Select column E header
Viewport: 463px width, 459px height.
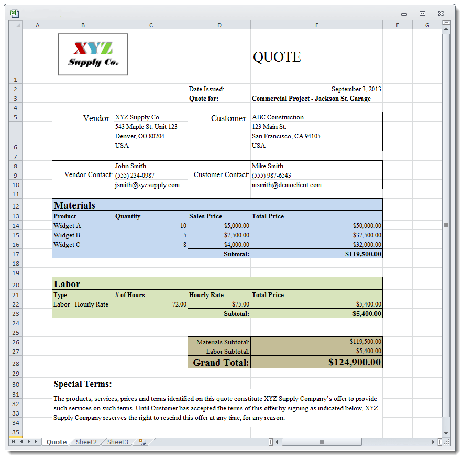(316, 25)
